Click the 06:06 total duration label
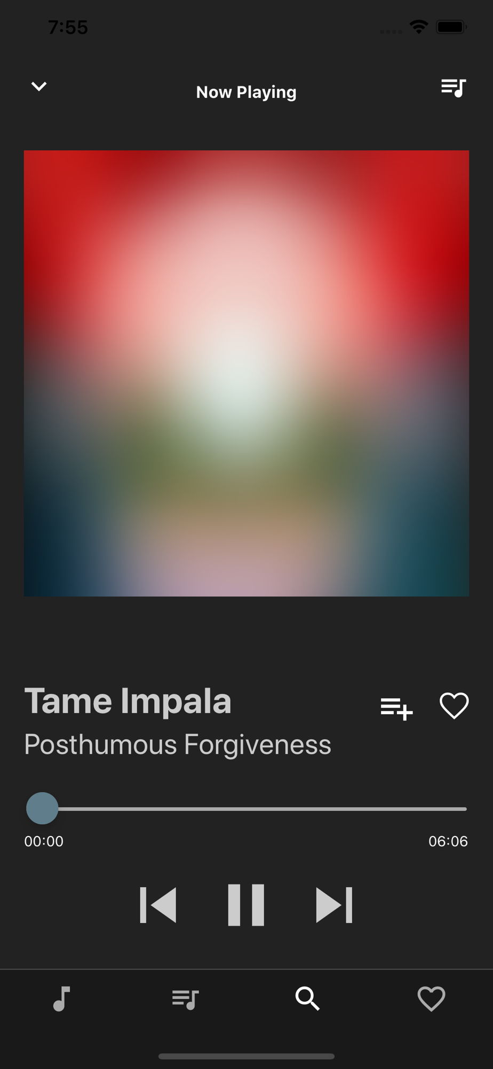 [448, 841]
